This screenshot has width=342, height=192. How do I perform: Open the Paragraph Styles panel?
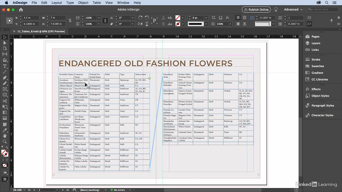(323, 106)
